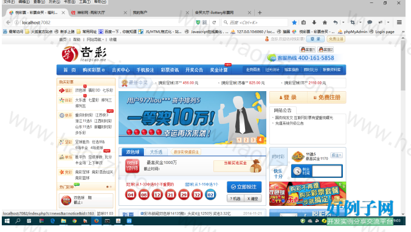Open the 合买中心 navigation item
The width and height of the screenshot is (411, 232).
pos(120,70)
